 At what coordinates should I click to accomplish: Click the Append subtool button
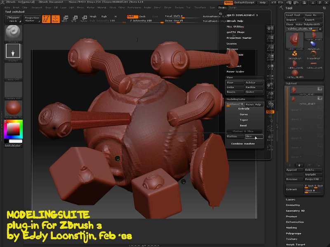(x=294, y=170)
